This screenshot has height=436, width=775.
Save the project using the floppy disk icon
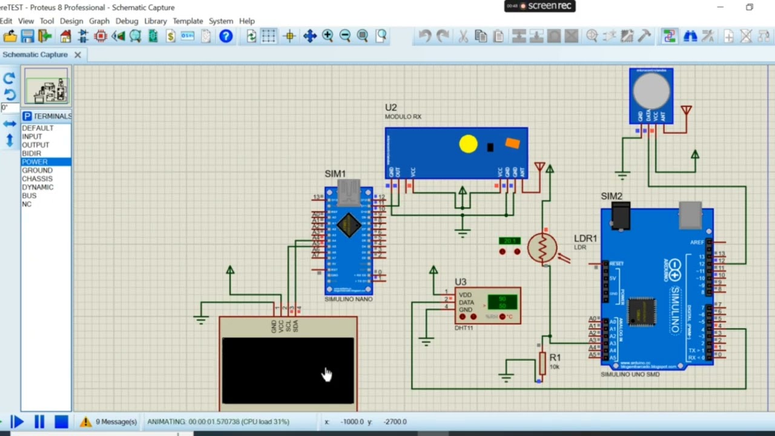click(x=27, y=36)
